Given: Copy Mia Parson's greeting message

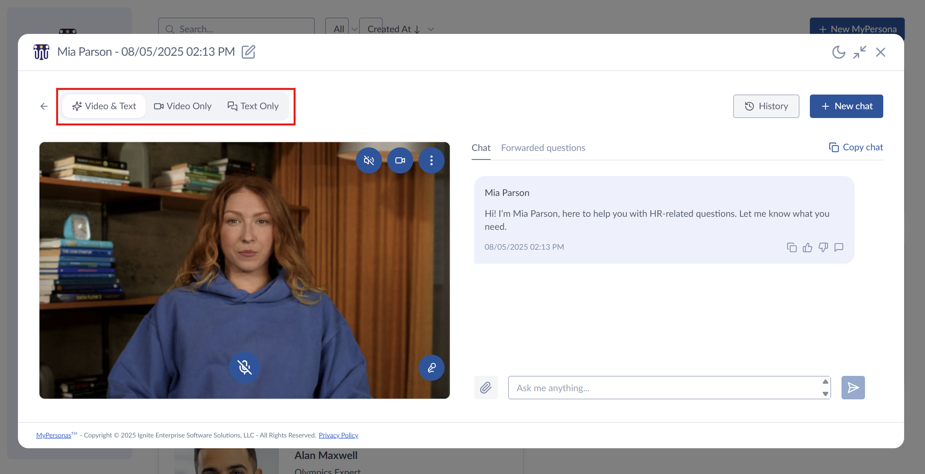Looking at the screenshot, I should 792,247.
